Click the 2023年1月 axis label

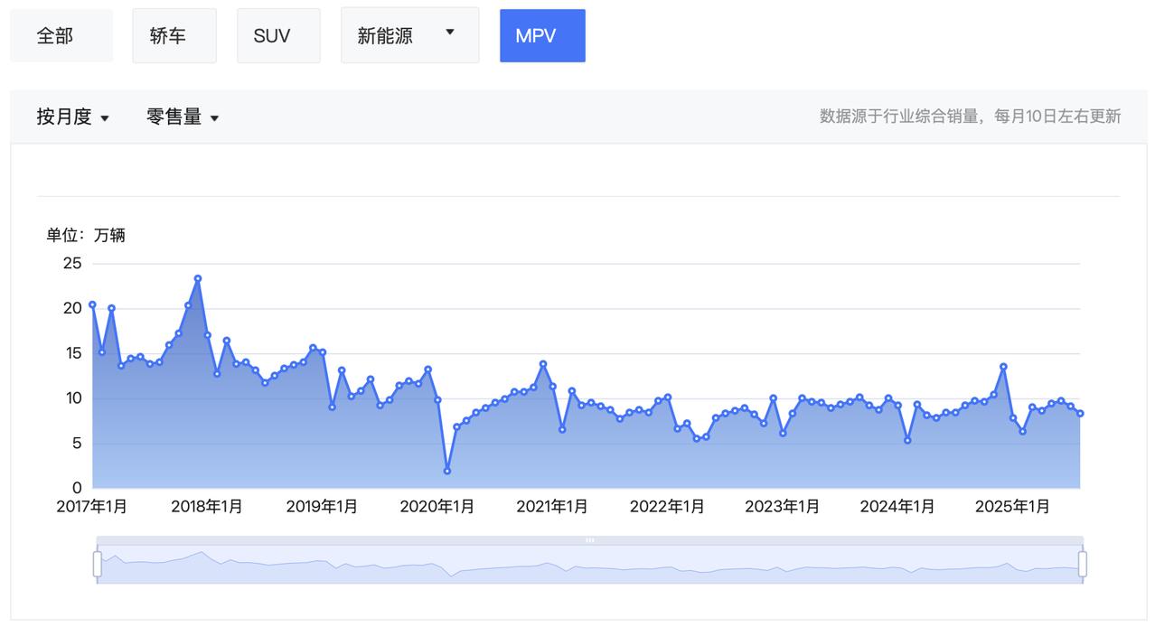point(782,507)
